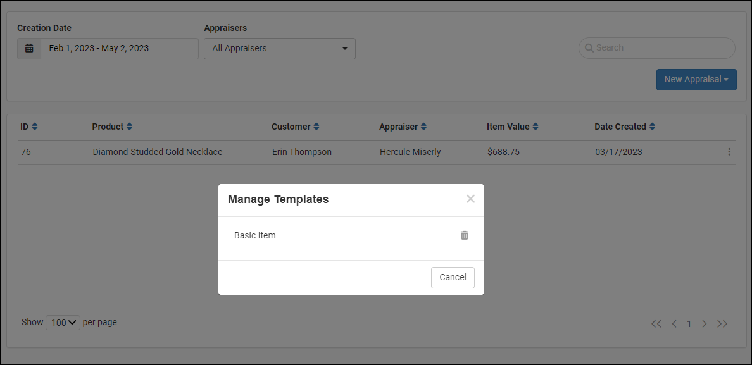Sort by Appraiser column
752x365 pixels.
(x=403, y=127)
